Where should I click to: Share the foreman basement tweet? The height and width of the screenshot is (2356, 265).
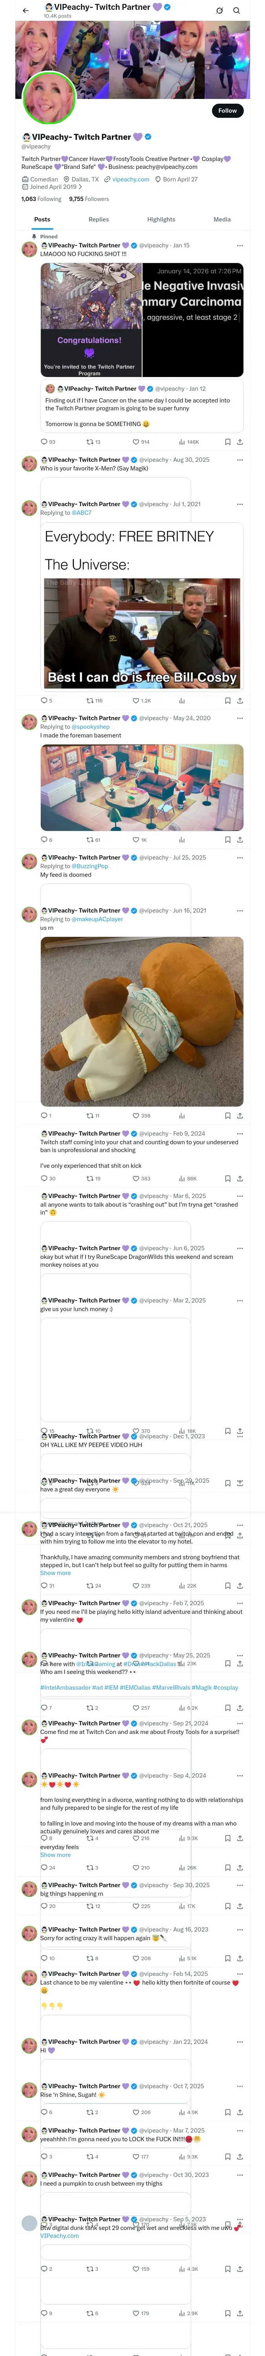point(239,840)
